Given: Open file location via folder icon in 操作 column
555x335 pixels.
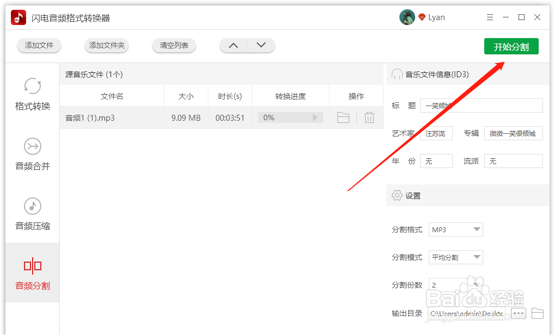Looking at the screenshot, I should tap(343, 117).
